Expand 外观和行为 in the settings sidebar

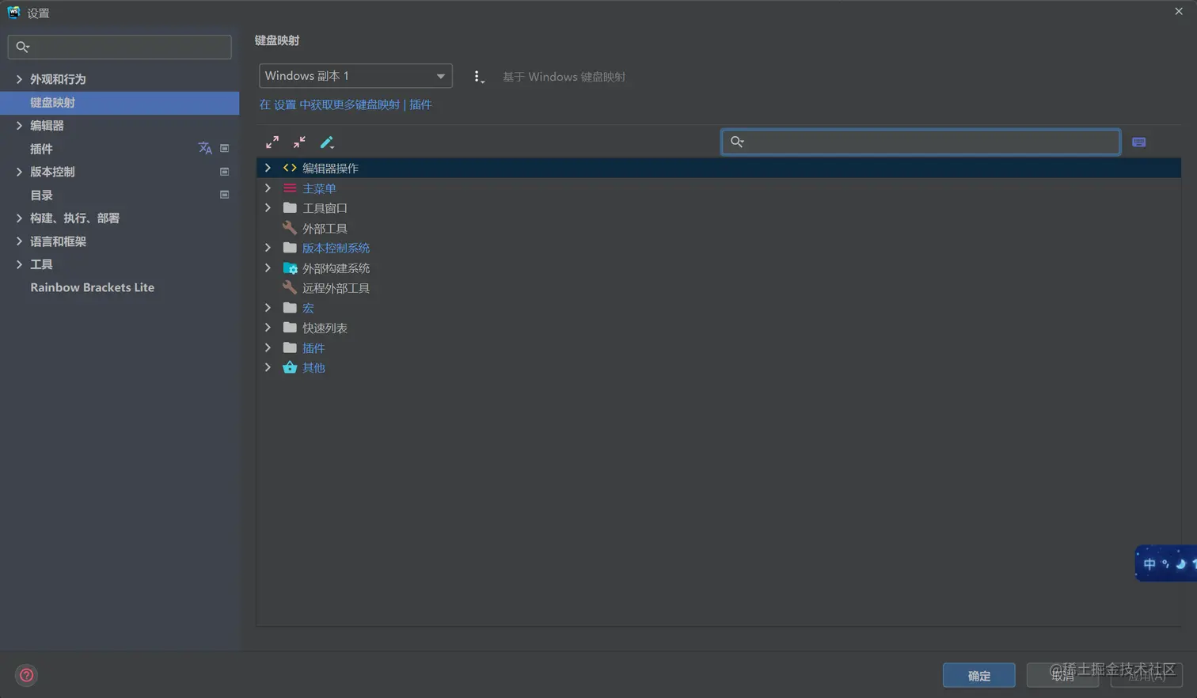[x=19, y=79]
